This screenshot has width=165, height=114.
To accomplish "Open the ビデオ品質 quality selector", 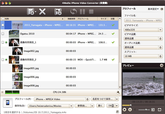I will 143,39.
